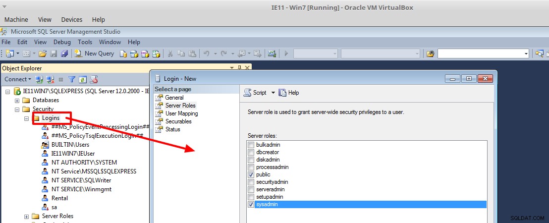549x223 pixels.
Task: Click the Database Engine Query icon
Action: click(x=123, y=54)
